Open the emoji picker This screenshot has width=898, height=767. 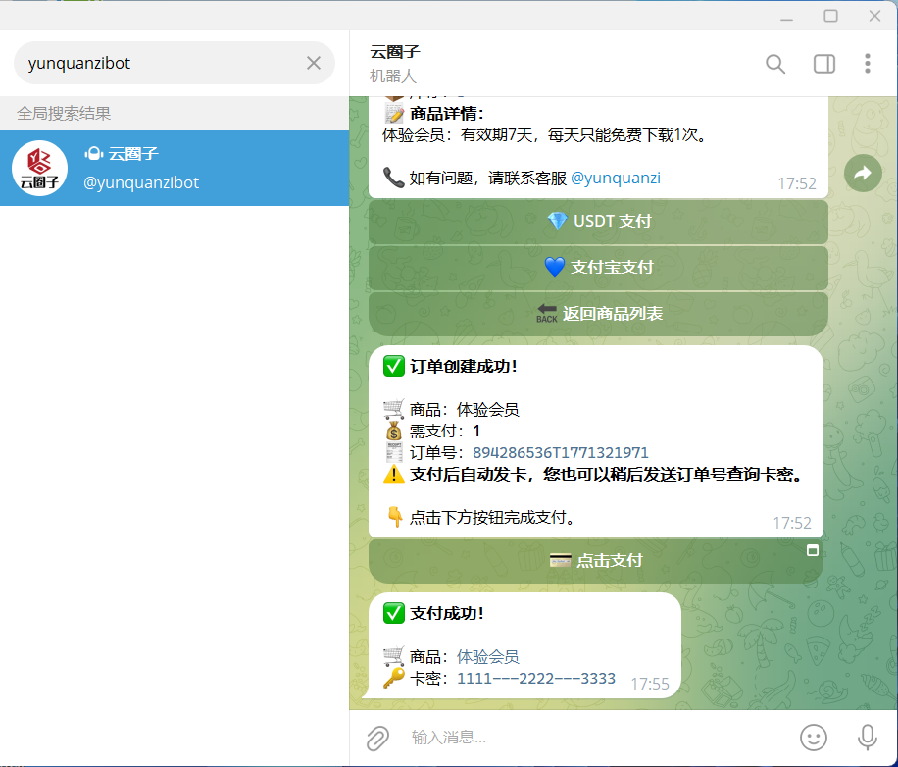pos(814,738)
